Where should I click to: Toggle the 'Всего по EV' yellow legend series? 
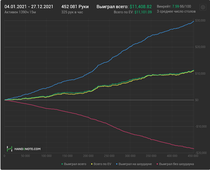click(x=101, y=164)
